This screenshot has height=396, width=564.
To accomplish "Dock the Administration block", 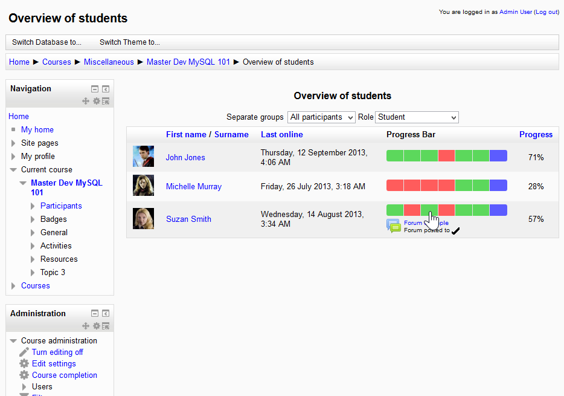I will (106, 313).
